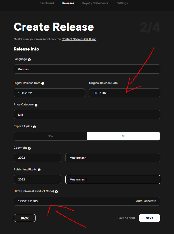Open the Price Category dropdown showing Mid
Viewport: 174px width, 234px height.
tap(87, 114)
